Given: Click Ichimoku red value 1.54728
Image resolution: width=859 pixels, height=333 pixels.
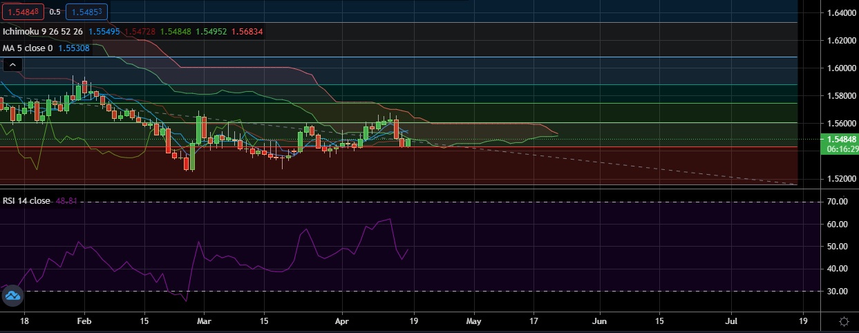Looking at the screenshot, I should click(x=139, y=31).
